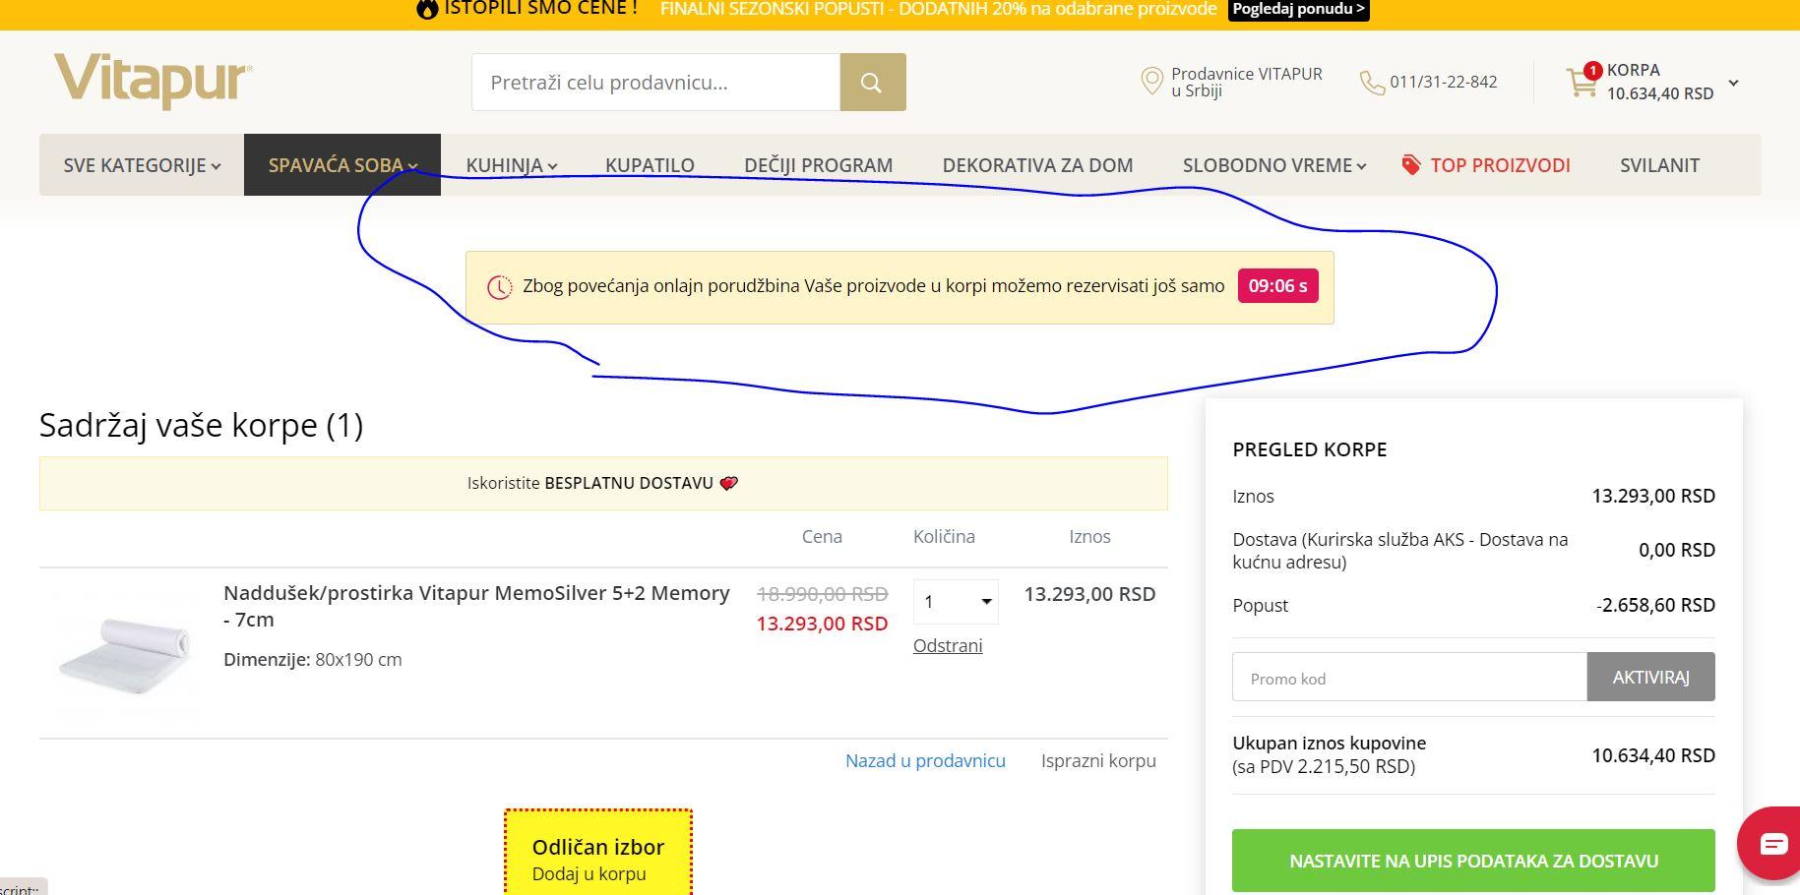Viewport: 1800px width, 895px height.
Task: Click the crossed-out price 18.990,00 RSD
Action: 822,594
